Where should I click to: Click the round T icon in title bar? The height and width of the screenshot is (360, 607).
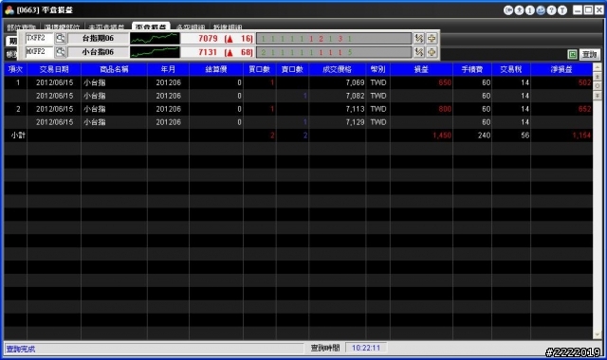562,10
